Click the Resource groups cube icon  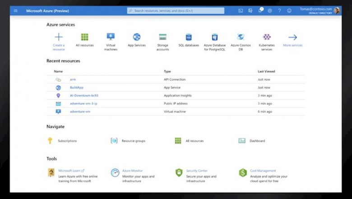[114, 141]
